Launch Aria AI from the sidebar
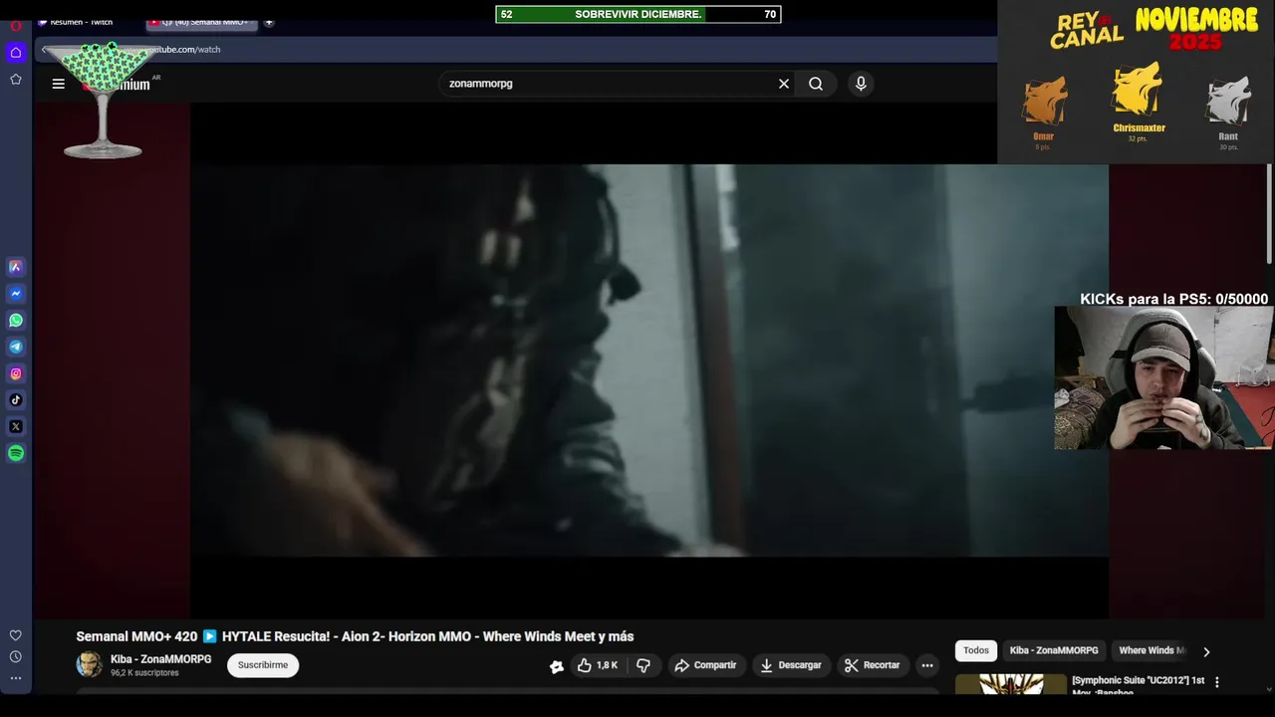Image resolution: width=1275 pixels, height=717 pixels. click(16, 267)
